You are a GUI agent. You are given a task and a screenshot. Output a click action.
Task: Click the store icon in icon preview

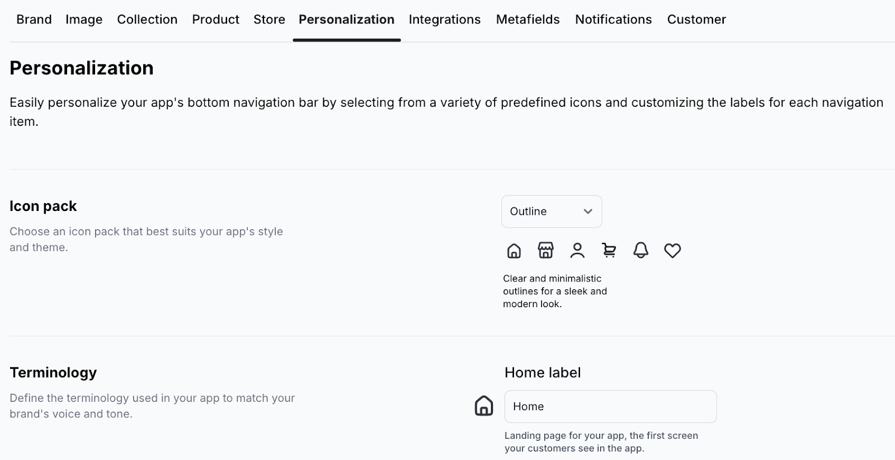[545, 250]
